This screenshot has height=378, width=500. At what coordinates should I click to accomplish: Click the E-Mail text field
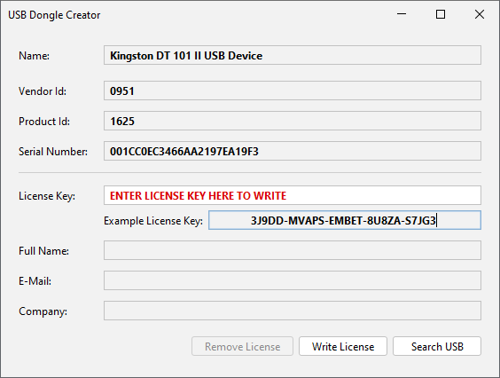coord(293,280)
